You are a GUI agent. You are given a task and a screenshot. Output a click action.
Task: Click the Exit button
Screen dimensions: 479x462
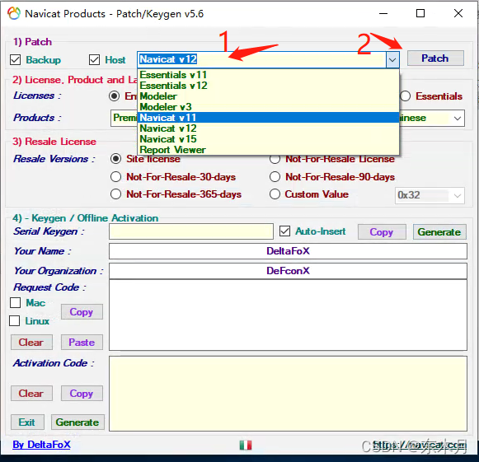(27, 422)
